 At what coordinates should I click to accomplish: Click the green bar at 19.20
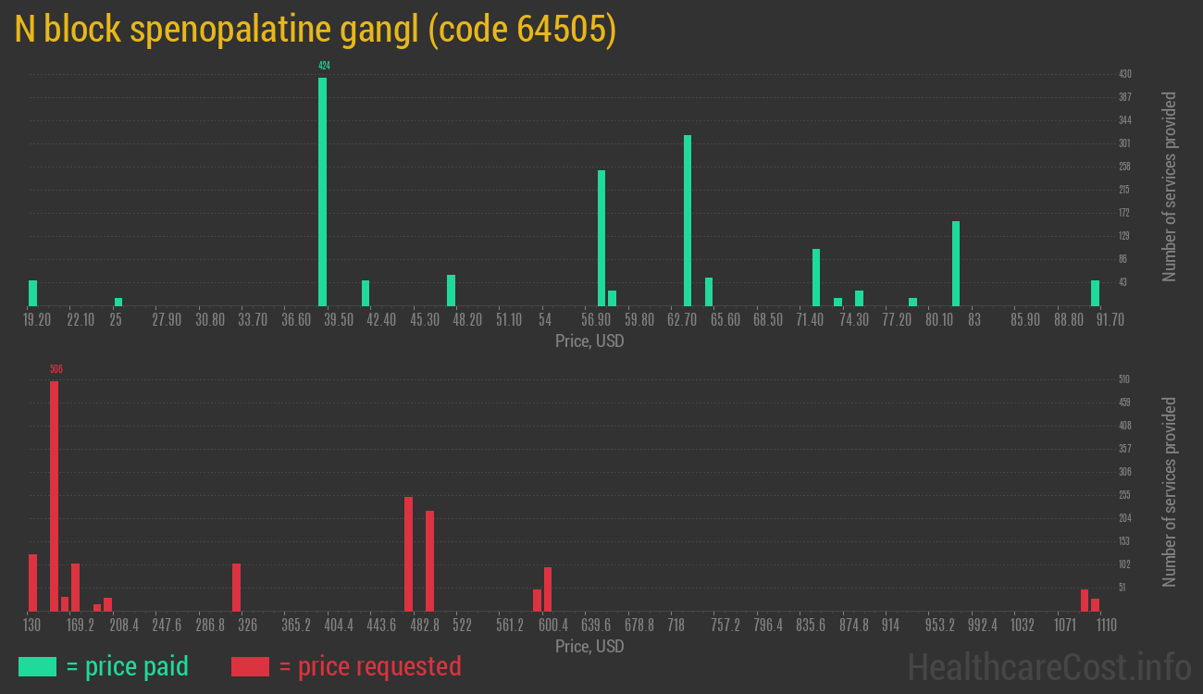pos(33,293)
